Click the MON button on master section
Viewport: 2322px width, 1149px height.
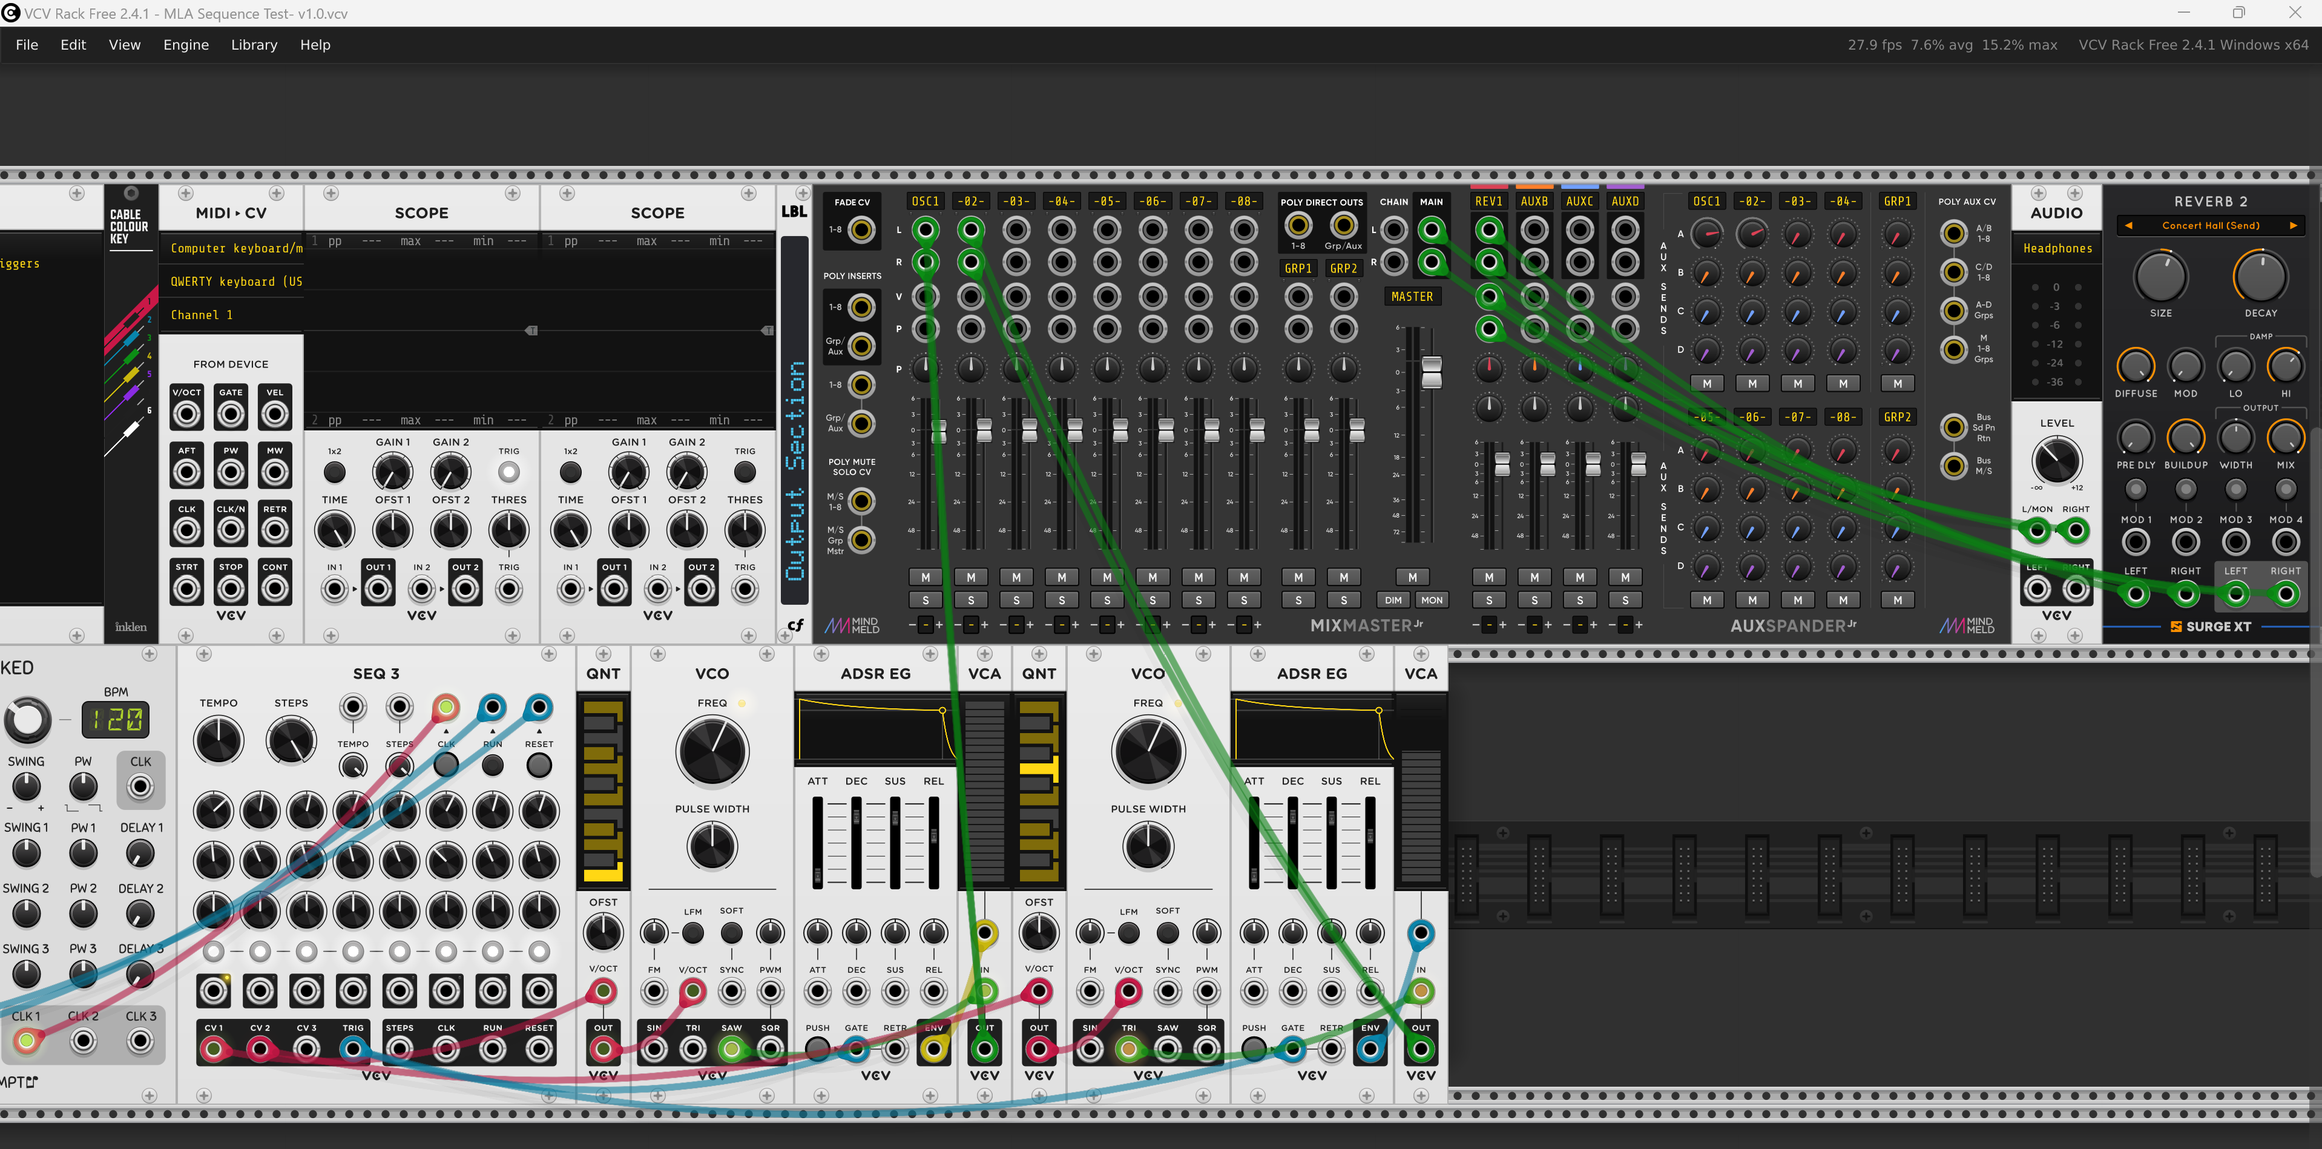[x=1432, y=600]
